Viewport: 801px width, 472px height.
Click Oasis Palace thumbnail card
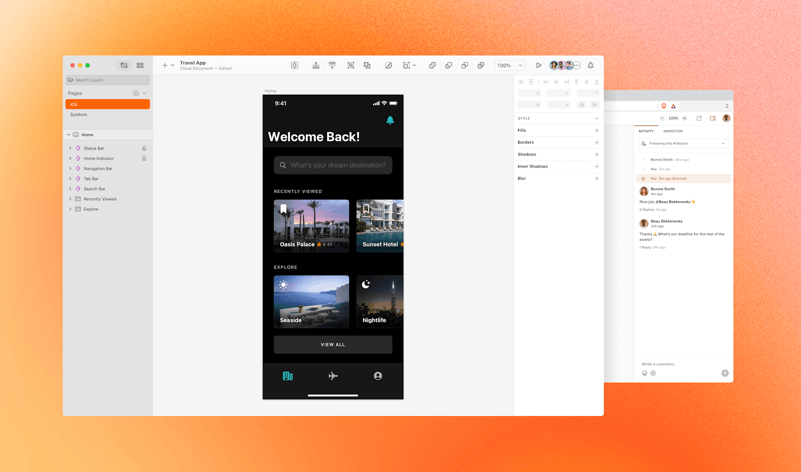tap(311, 225)
